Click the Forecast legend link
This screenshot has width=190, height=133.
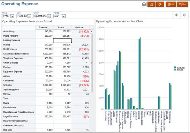click(x=181, y=68)
